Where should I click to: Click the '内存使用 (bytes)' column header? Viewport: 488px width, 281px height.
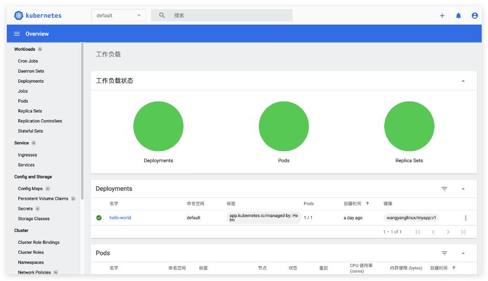pyautogui.click(x=406, y=268)
